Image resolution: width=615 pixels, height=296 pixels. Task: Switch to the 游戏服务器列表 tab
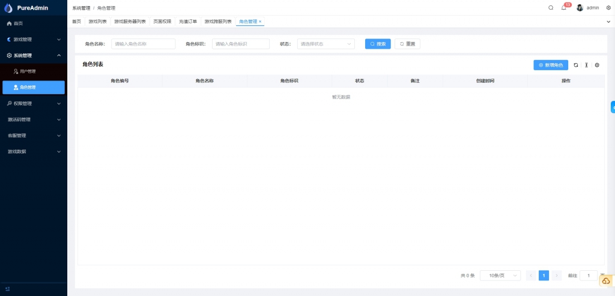point(130,22)
